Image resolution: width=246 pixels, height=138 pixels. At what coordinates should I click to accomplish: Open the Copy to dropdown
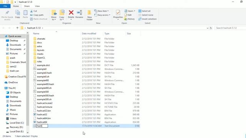pyautogui.click(x=61, y=15)
